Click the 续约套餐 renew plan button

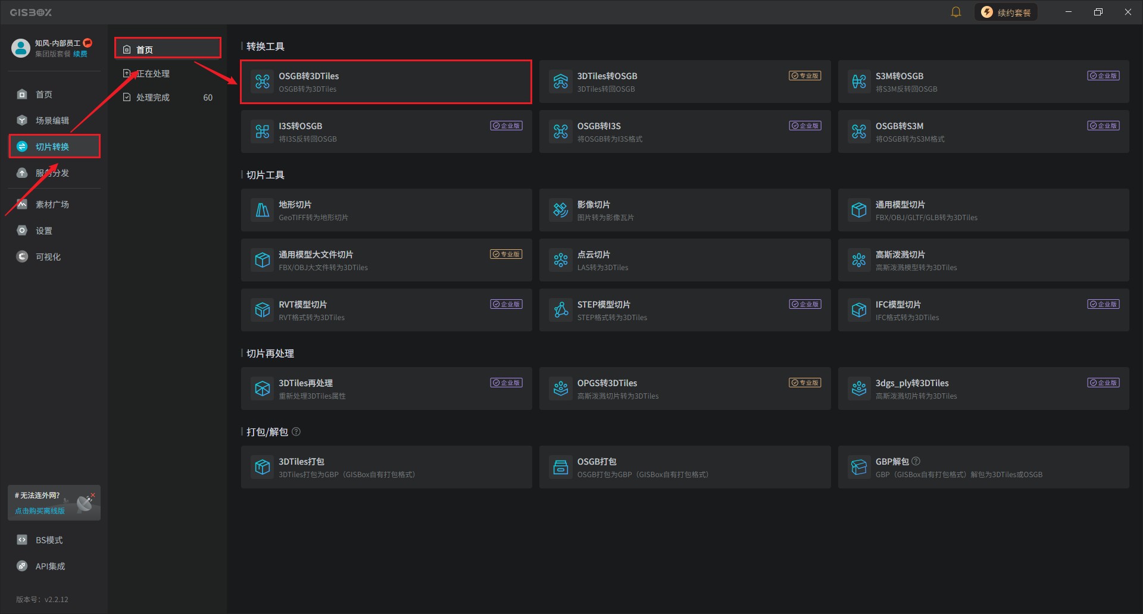click(x=1006, y=12)
